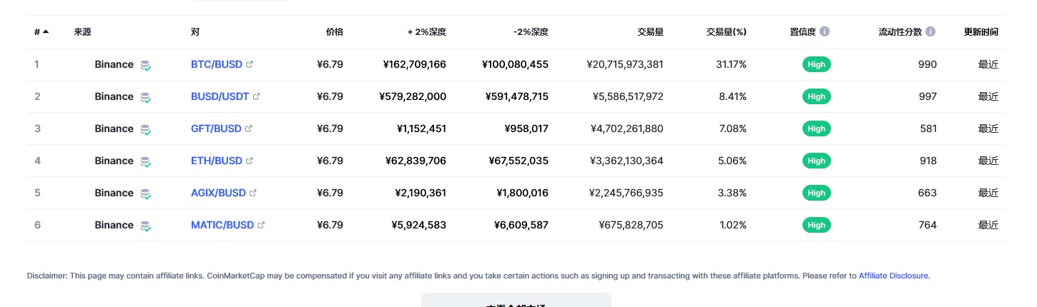Click the verified reserve icon in the BUSD/USDT row
This screenshot has height=307, width=1037.
point(145,97)
